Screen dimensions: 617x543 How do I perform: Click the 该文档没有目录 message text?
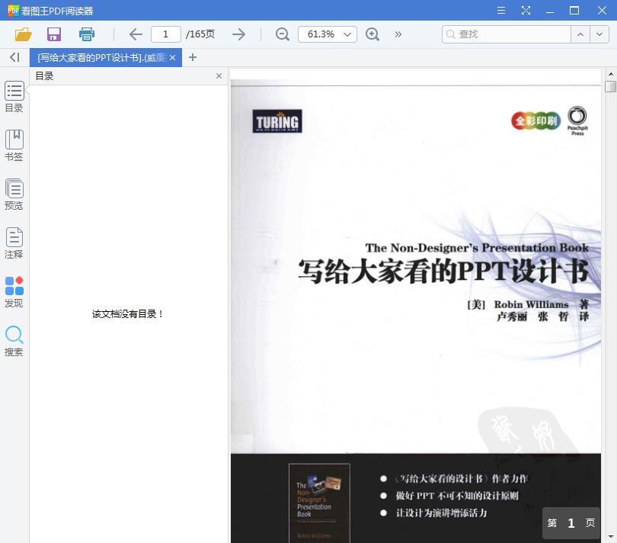click(x=128, y=314)
